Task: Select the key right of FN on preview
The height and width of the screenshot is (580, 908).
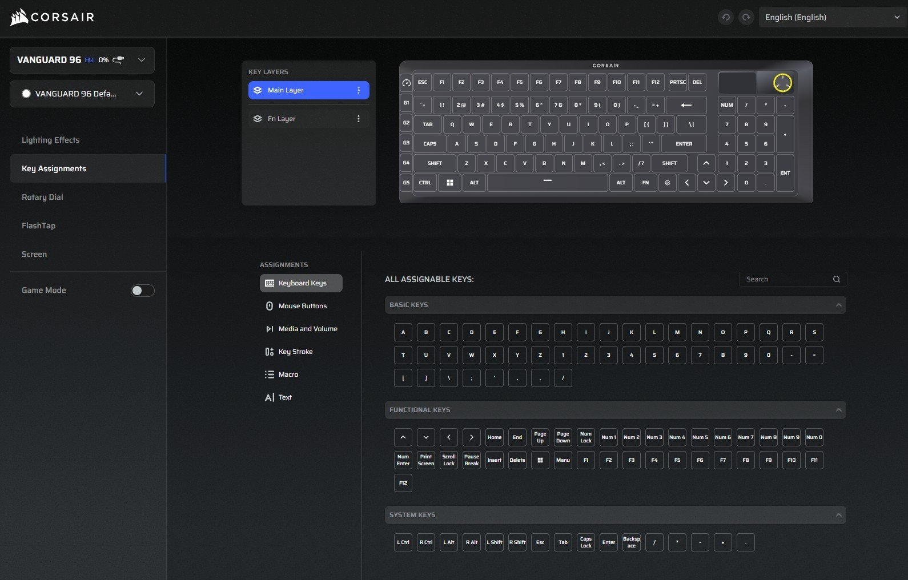Action: tap(668, 183)
